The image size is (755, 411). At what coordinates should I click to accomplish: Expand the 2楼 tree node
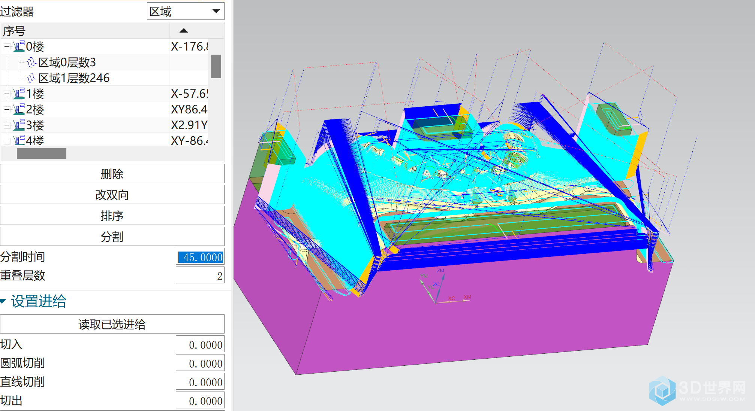tap(7, 110)
